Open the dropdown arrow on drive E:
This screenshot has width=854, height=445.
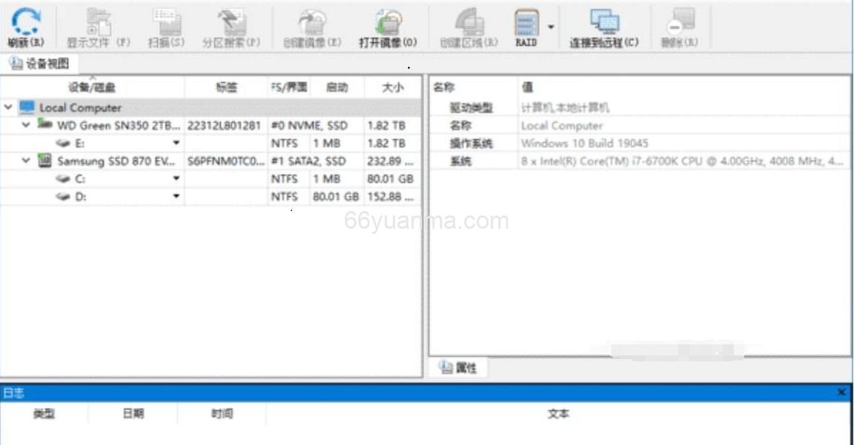click(176, 143)
